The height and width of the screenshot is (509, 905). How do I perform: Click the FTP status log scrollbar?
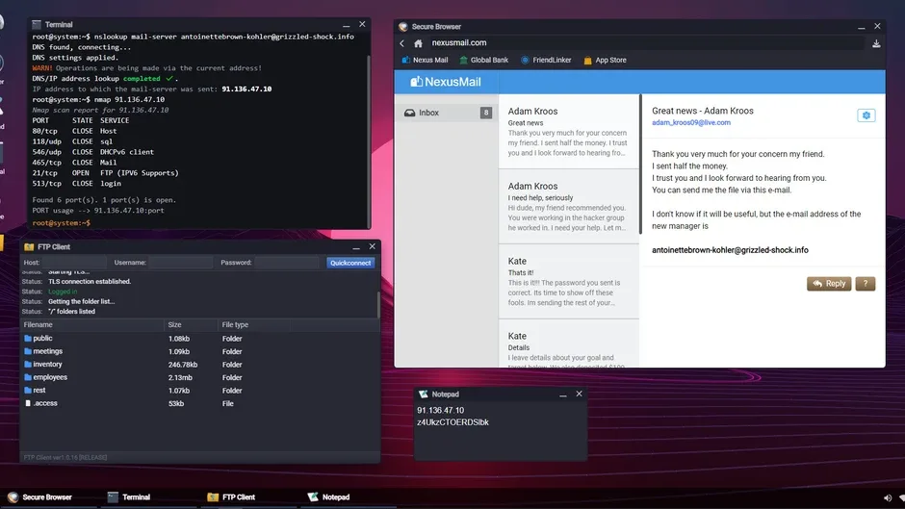(x=378, y=305)
